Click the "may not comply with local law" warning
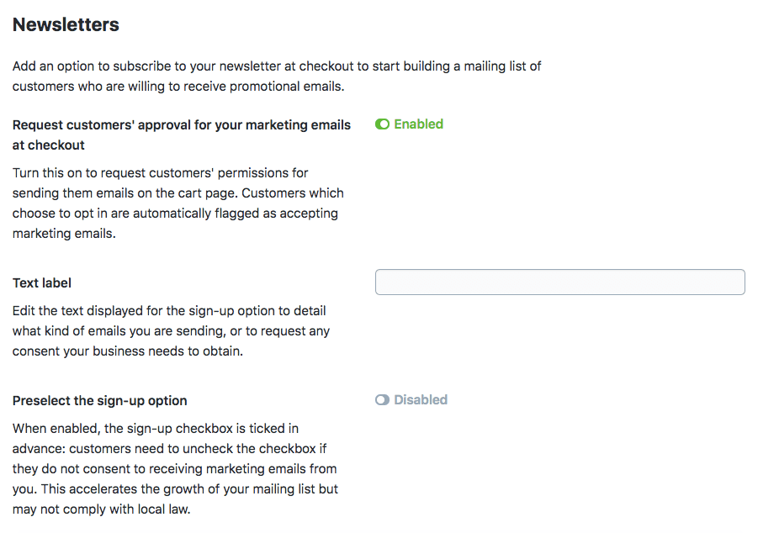This screenshot has width=758, height=533. coord(101,509)
